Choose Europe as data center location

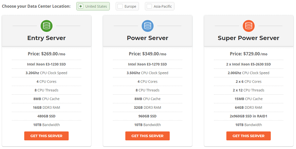[127, 6]
